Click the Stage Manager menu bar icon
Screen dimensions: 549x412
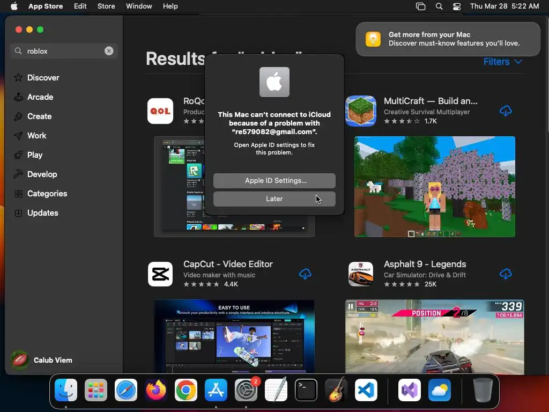[x=420, y=6]
